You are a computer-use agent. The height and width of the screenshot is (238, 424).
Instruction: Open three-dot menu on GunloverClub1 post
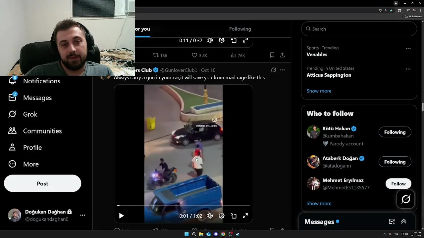point(282,70)
